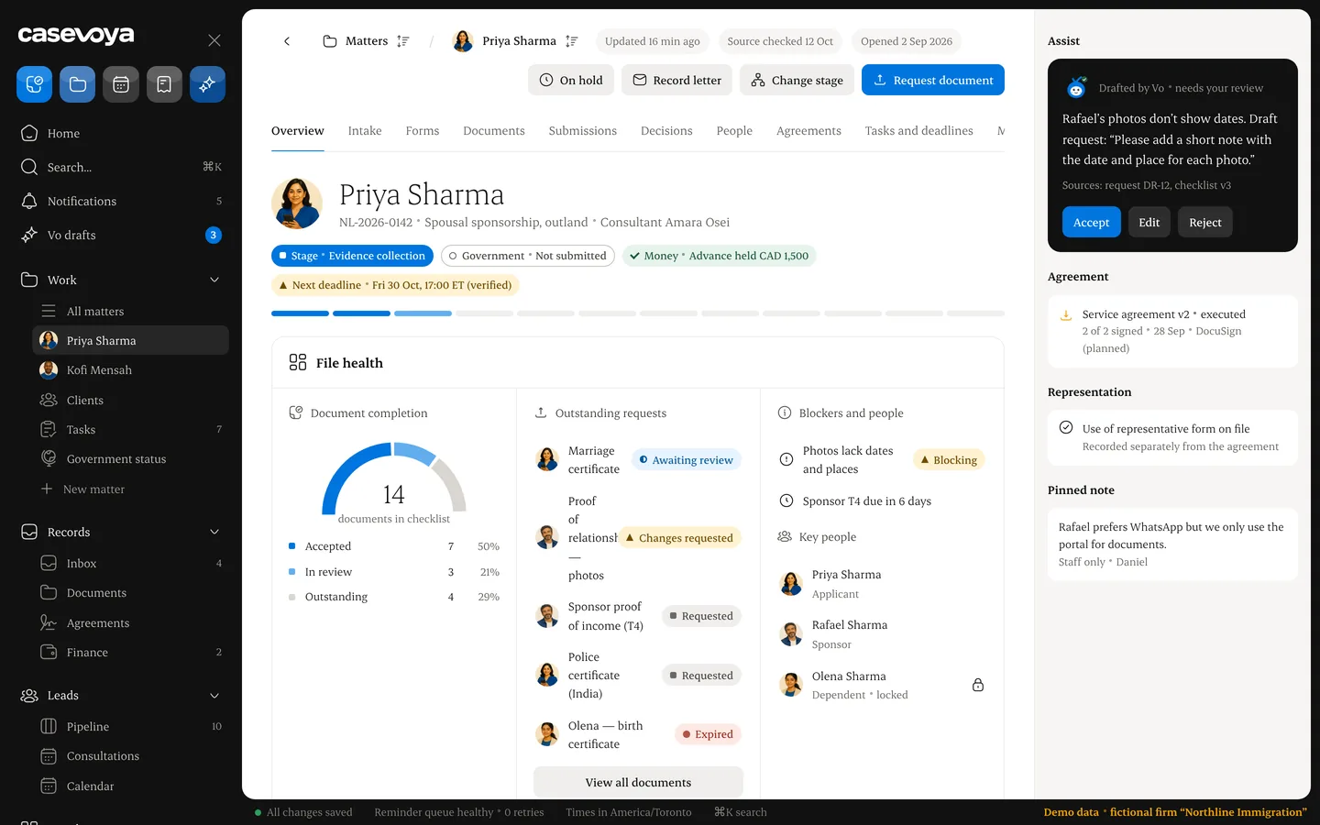Click the third stage progress segment
The image size is (1320, 825).
(x=423, y=313)
